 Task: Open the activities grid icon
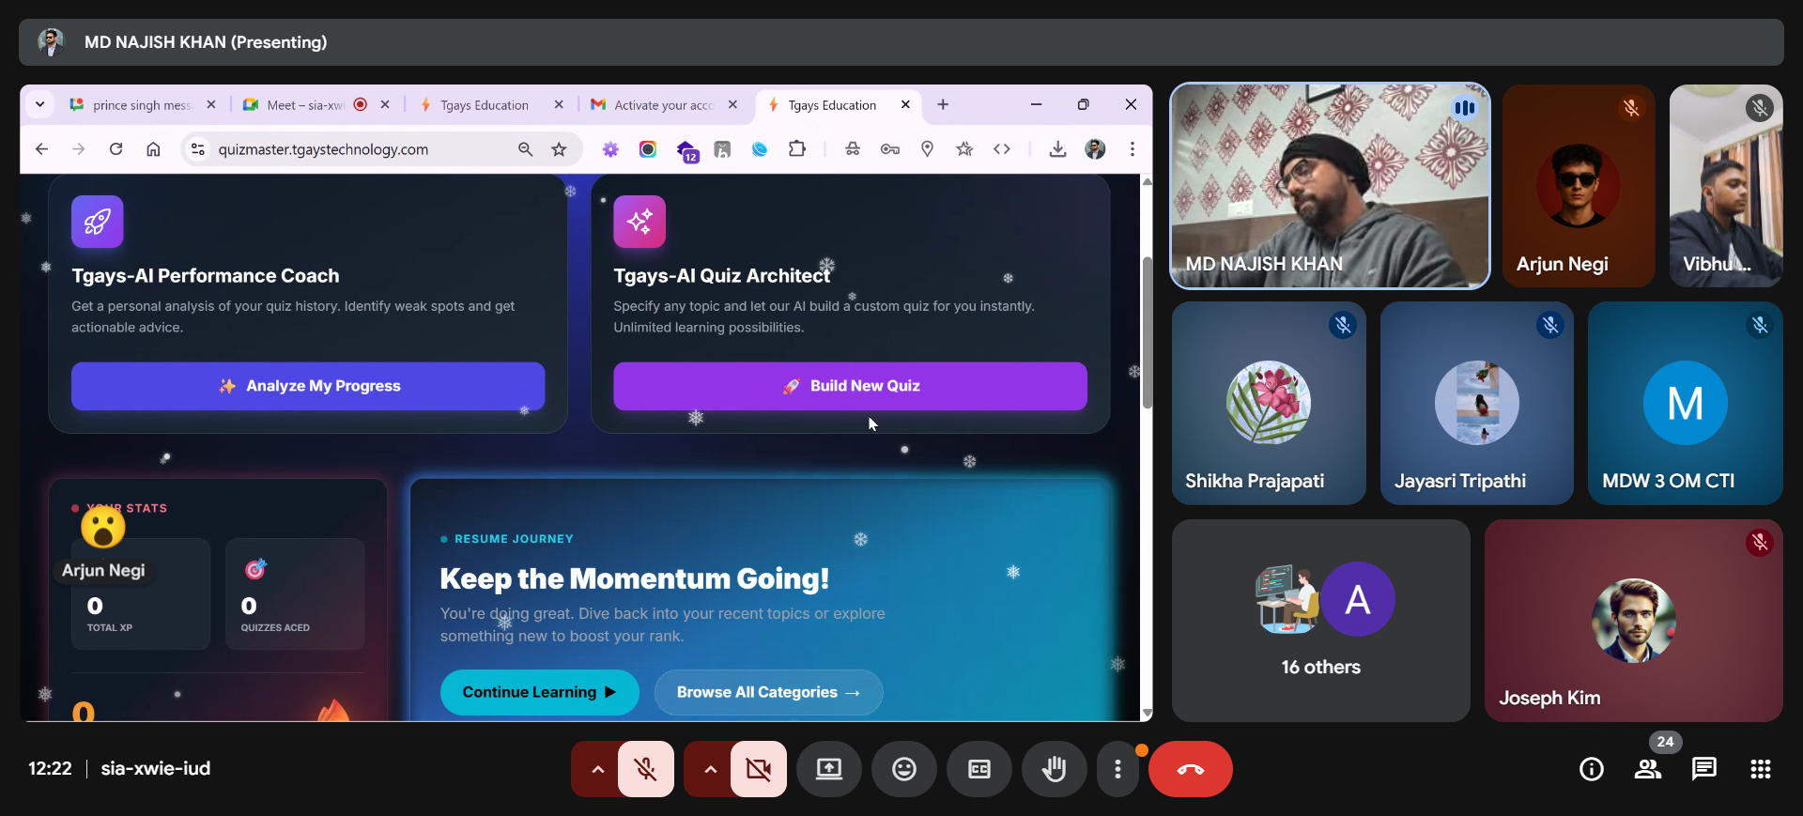point(1761,769)
